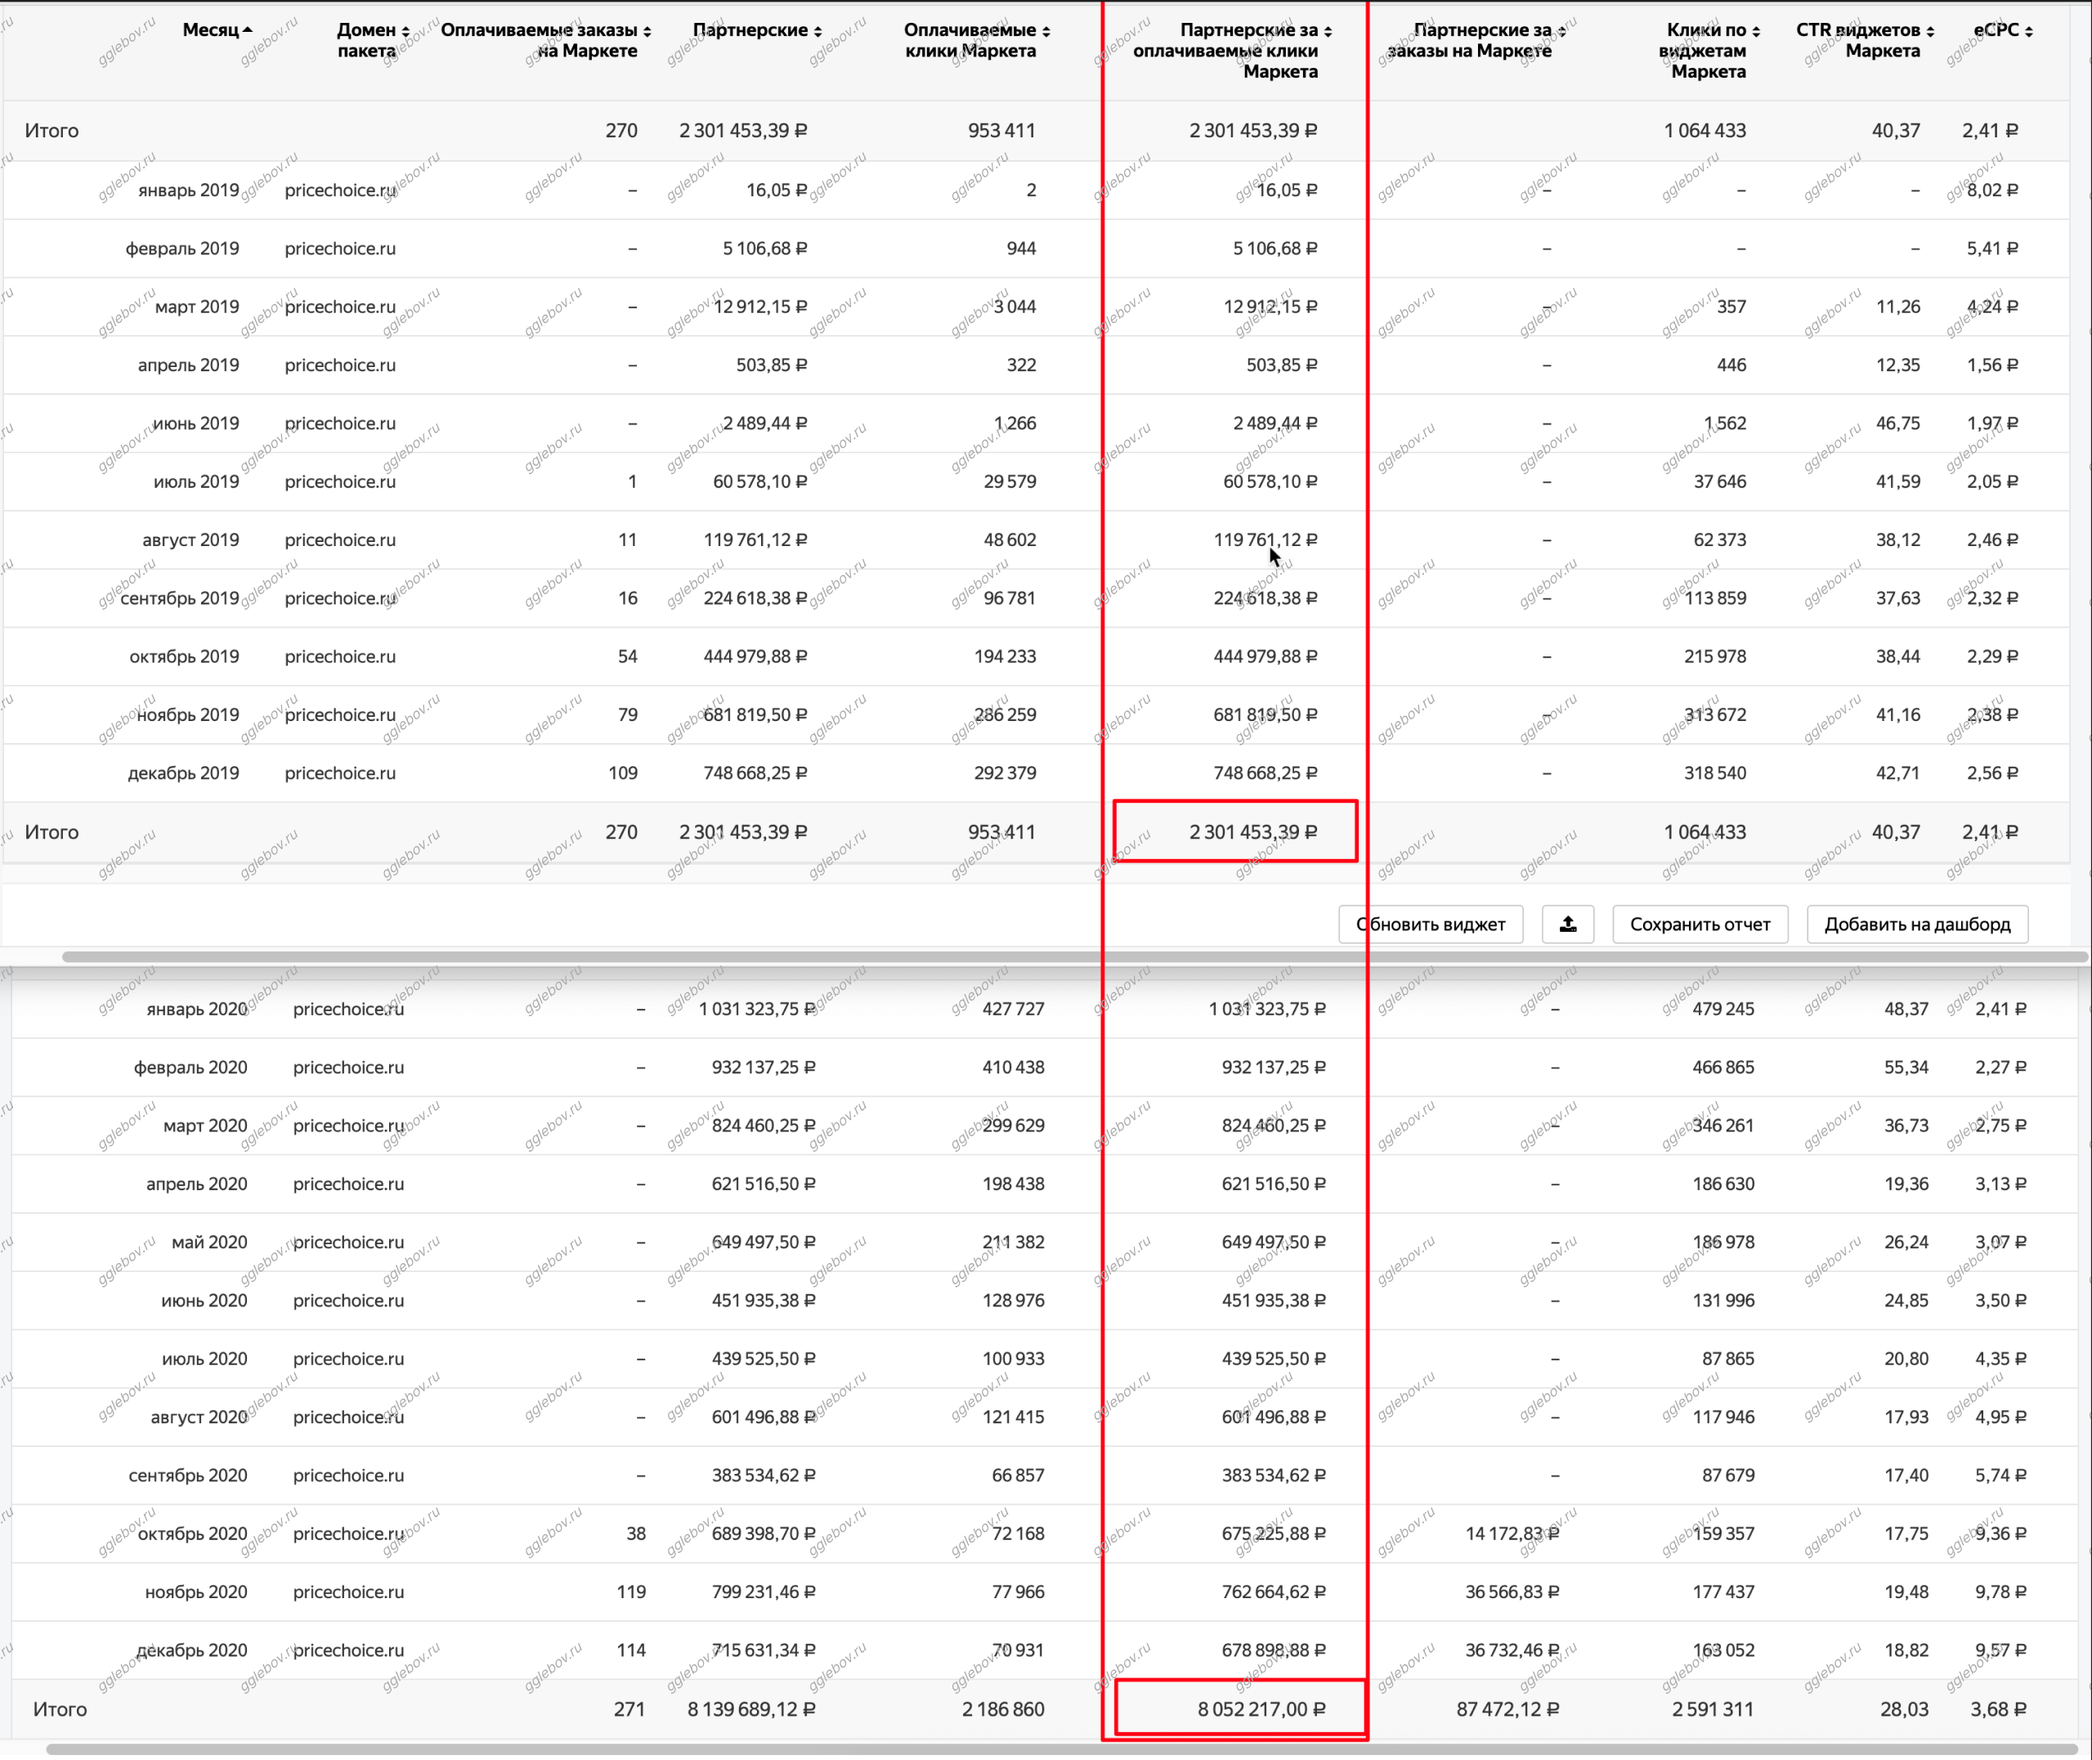Sort by Оплачиваемые заказы на Маркете header
The height and width of the screenshot is (1760, 2092).
pos(647,31)
